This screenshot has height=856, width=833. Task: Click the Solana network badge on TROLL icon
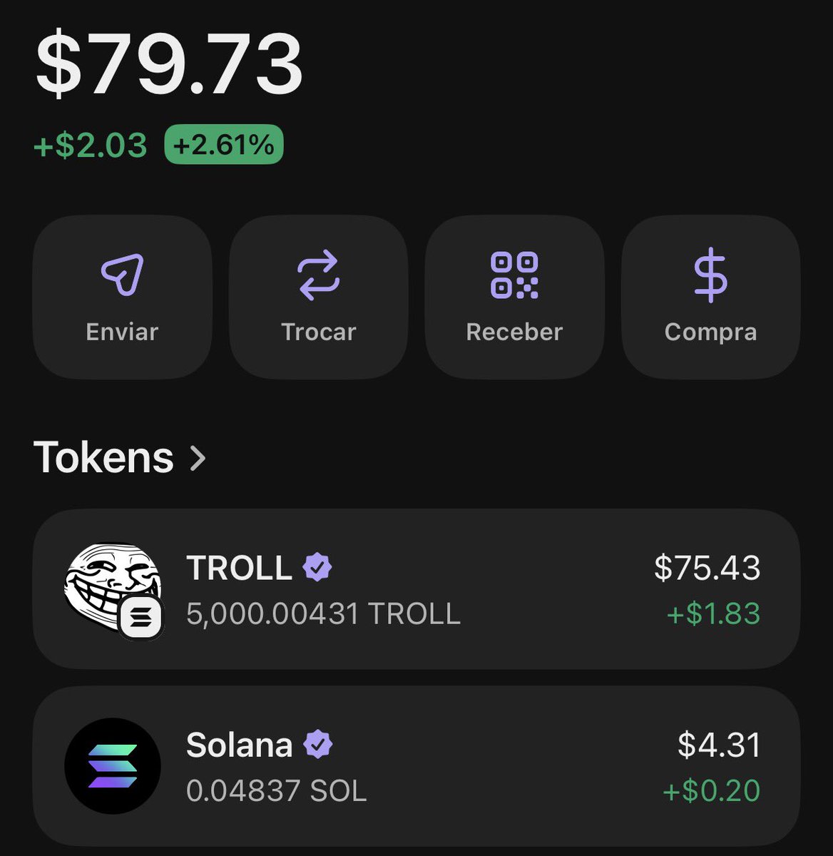coord(141,617)
